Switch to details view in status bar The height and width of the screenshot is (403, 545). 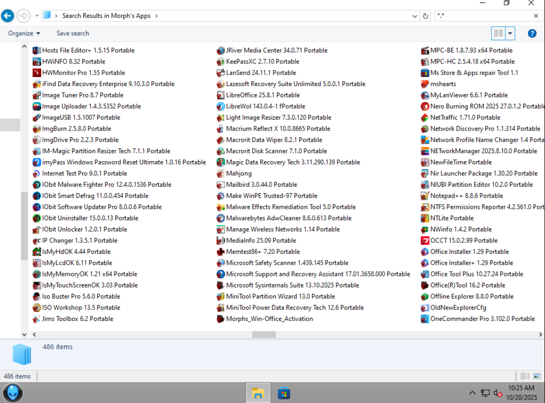[x=525, y=376]
